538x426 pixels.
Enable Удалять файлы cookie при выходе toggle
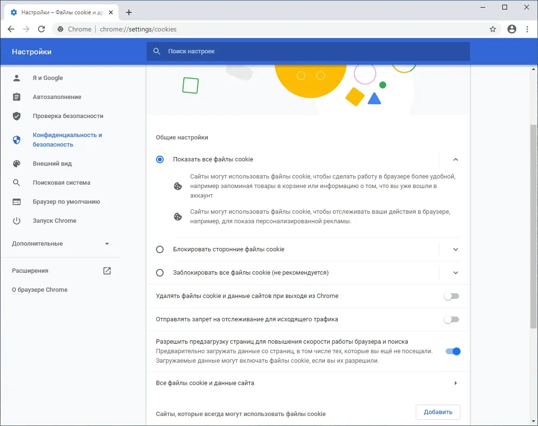click(451, 296)
